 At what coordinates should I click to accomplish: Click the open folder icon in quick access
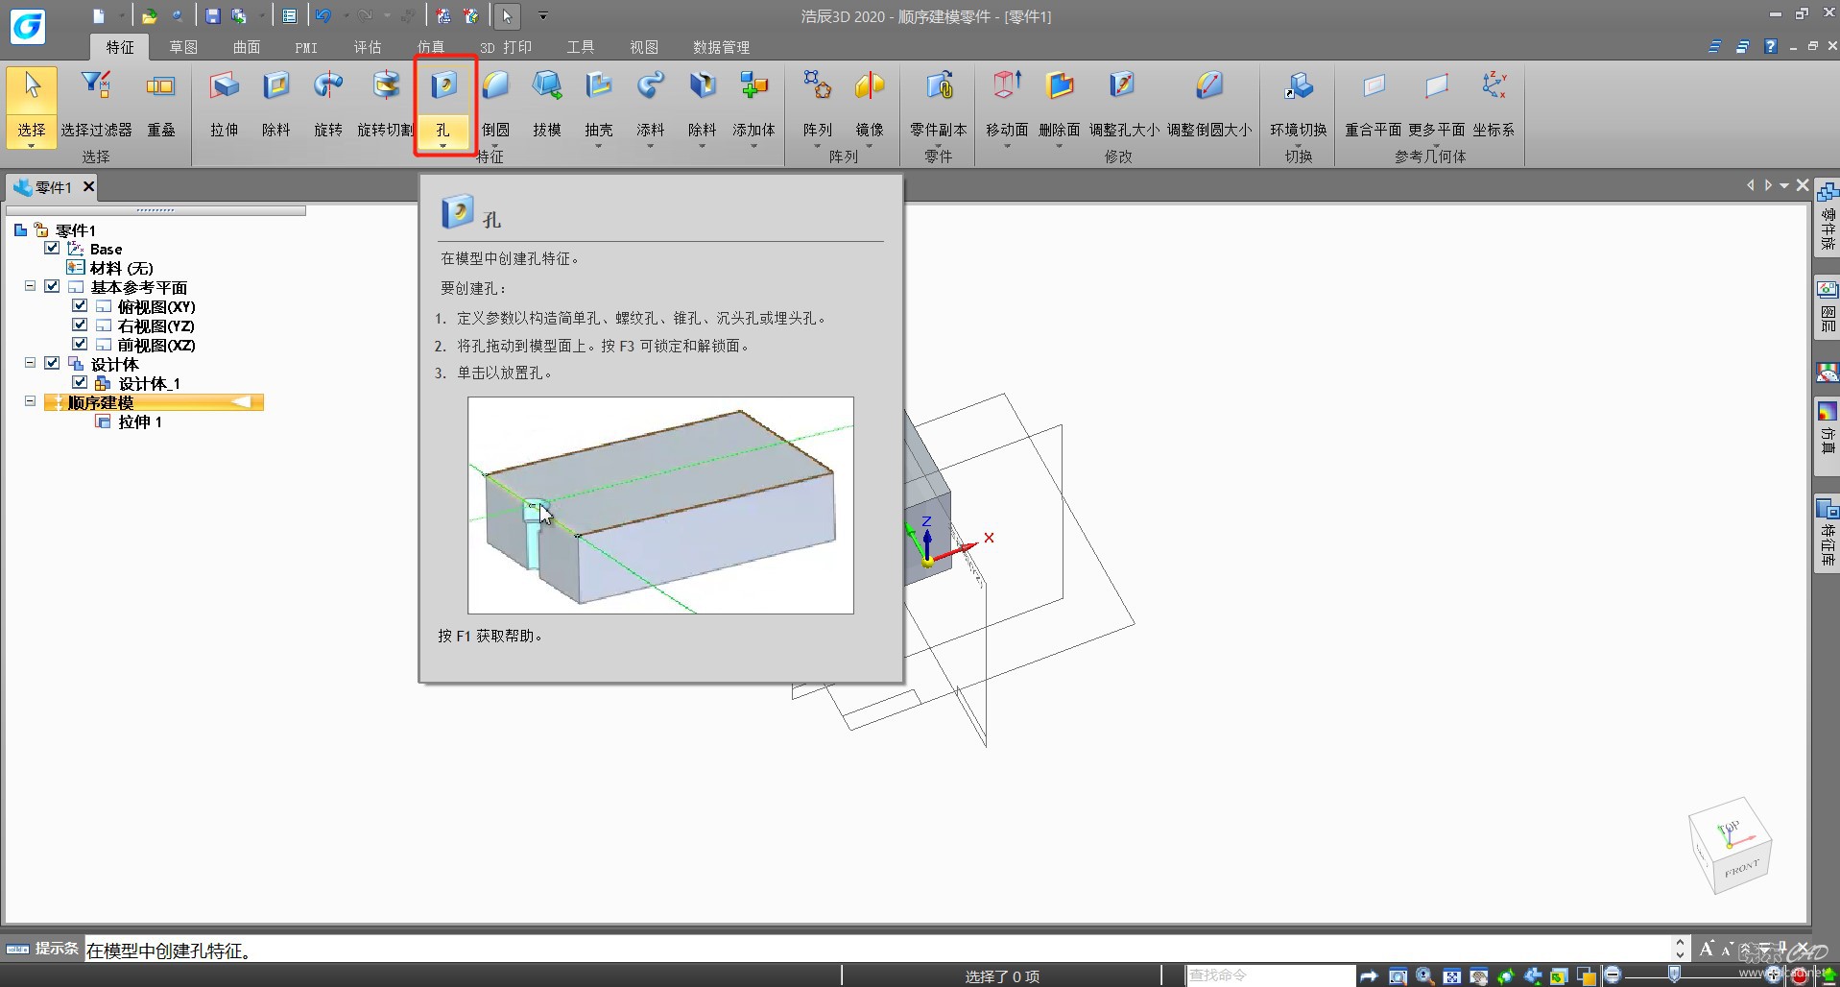[x=150, y=16]
